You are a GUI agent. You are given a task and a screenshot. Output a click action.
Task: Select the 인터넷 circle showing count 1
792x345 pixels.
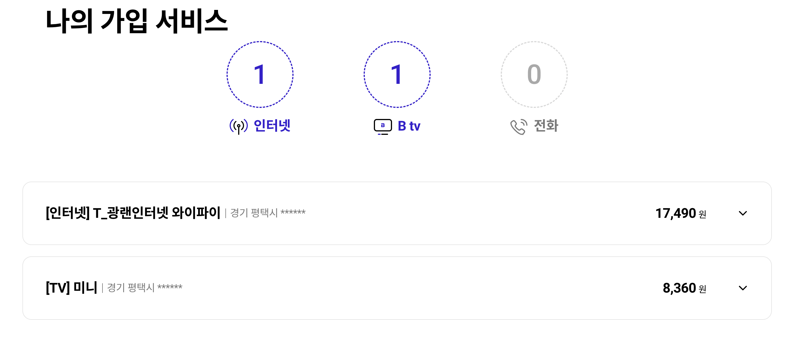[x=260, y=74]
